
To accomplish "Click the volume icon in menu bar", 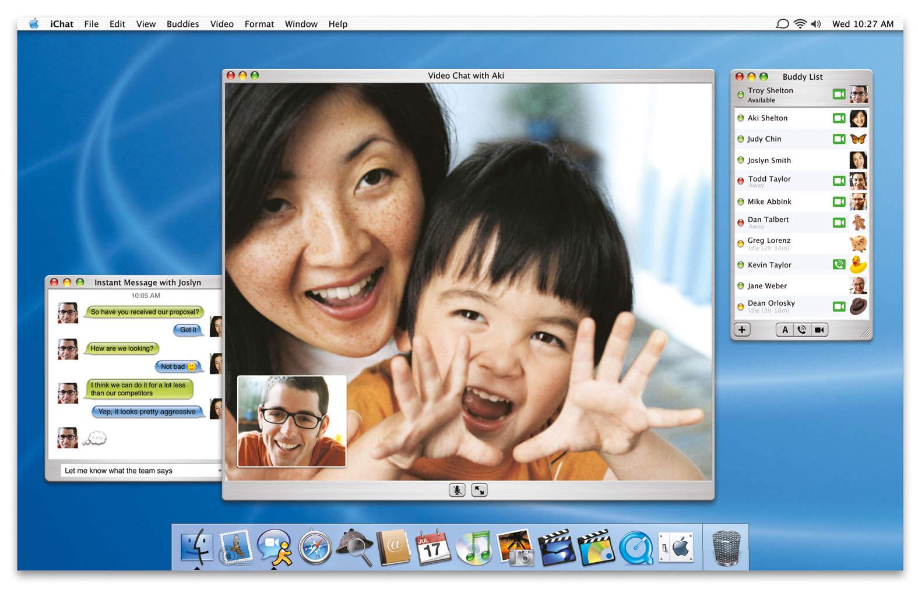I will (x=816, y=24).
